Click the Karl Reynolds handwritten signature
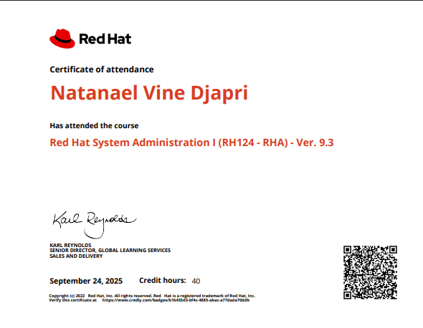Image resolution: width=423 pixels, height=328 pixels. (95, 225)
